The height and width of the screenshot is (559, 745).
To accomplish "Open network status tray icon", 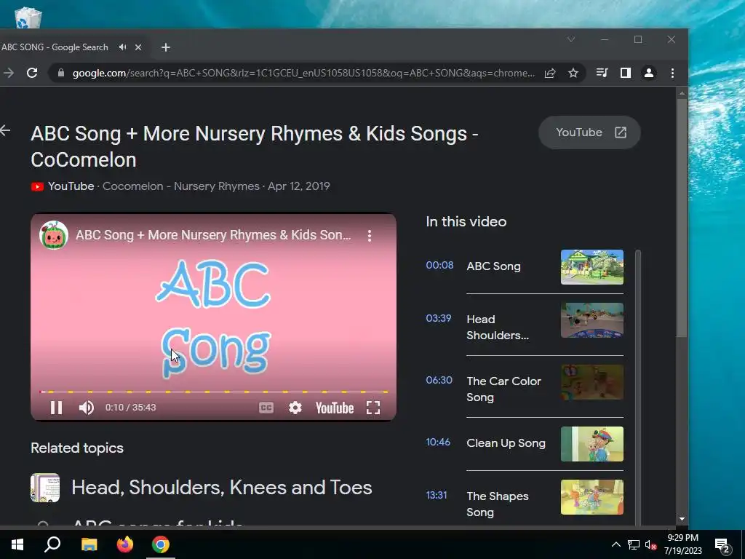I will pyautogui.click(x=634, y=544).
